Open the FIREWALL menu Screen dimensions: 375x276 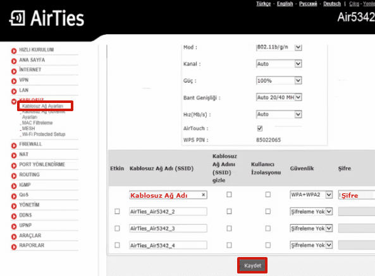tap(30, 144)
